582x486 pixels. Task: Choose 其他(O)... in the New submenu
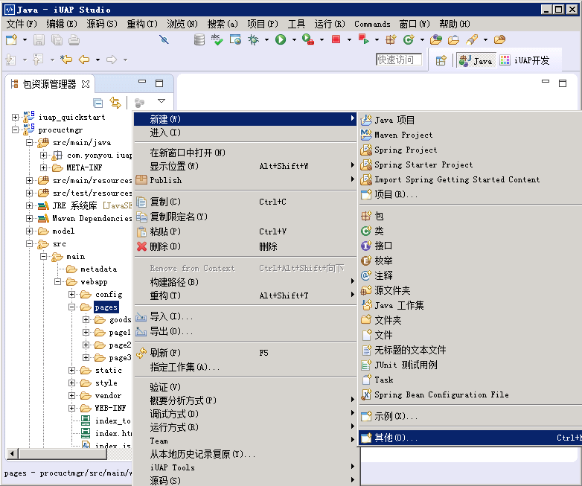click(394, 438)
